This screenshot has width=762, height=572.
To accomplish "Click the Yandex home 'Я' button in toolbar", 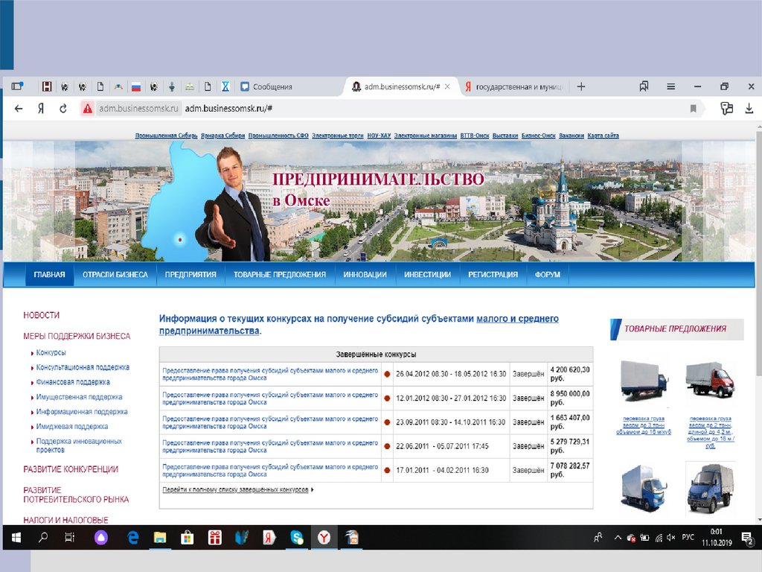I will click(x=41, y=109).
